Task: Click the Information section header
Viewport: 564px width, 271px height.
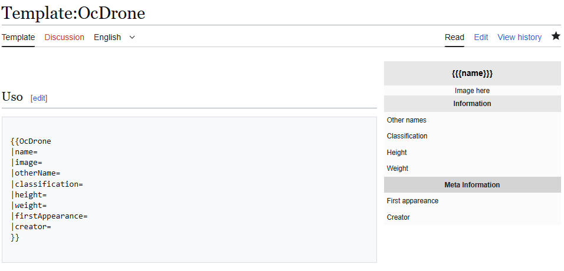Action: coord(472,104)
